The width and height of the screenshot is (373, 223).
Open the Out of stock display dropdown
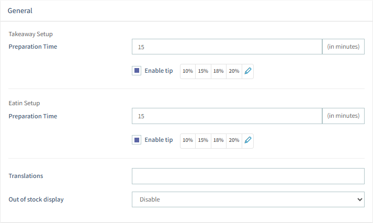coord(248,199)
